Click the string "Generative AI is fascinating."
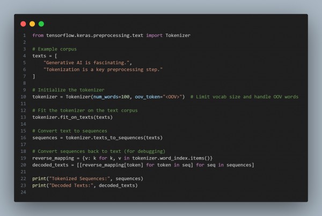The image size is (322, 216). [x=86, y=63]
